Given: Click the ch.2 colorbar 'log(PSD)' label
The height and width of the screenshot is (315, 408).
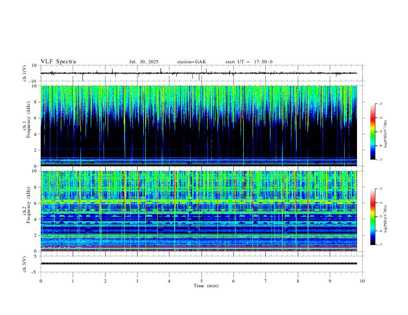Looking at the screenshot, I should [x=386, y=219].
